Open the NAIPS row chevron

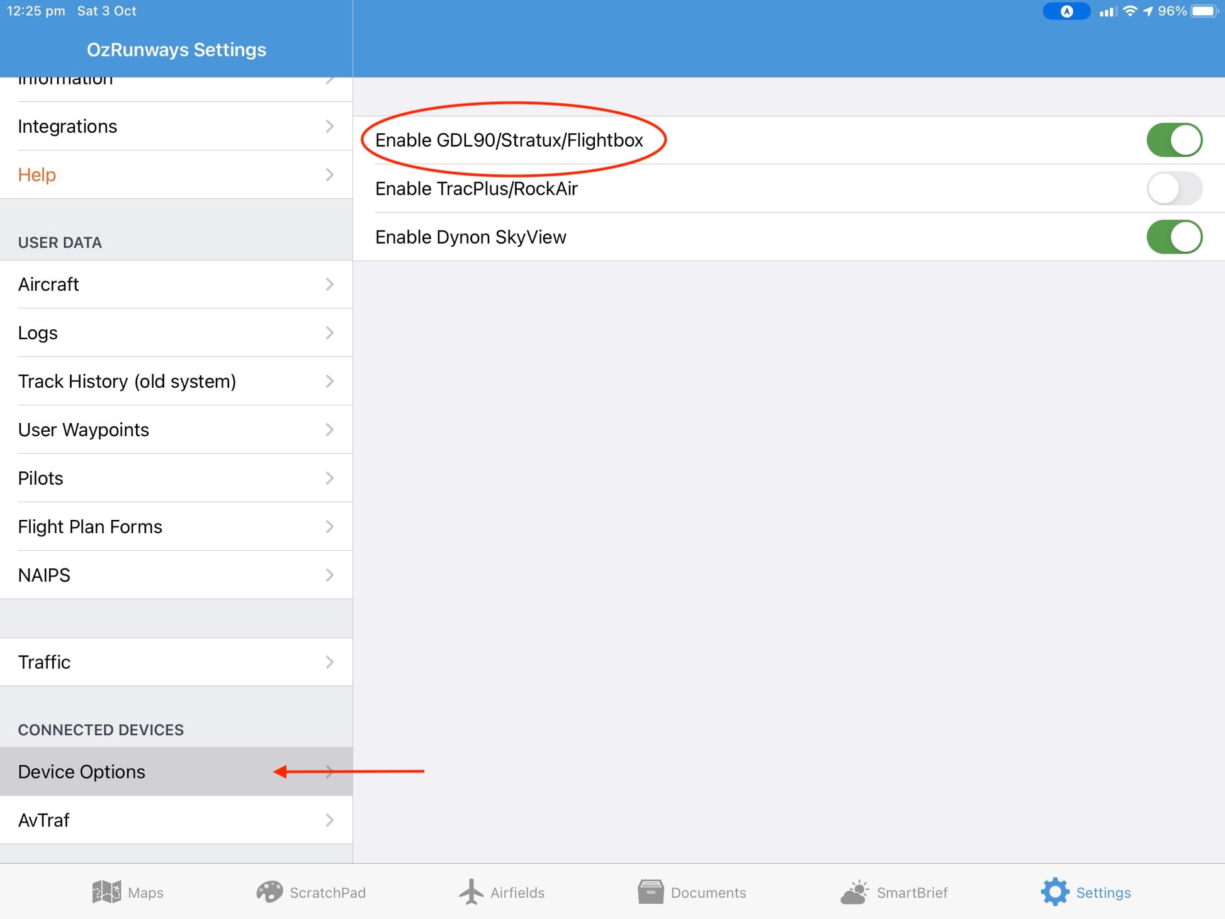pos(329,575)
